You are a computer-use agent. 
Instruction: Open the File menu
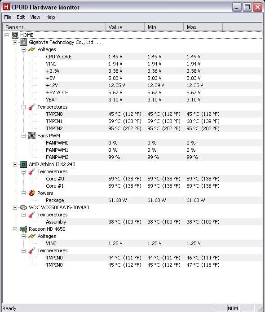coord(8,17)
